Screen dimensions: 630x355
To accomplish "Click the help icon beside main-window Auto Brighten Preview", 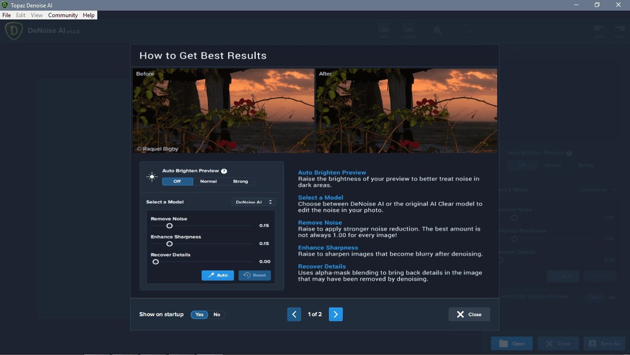I will click(x=569, y=153).
